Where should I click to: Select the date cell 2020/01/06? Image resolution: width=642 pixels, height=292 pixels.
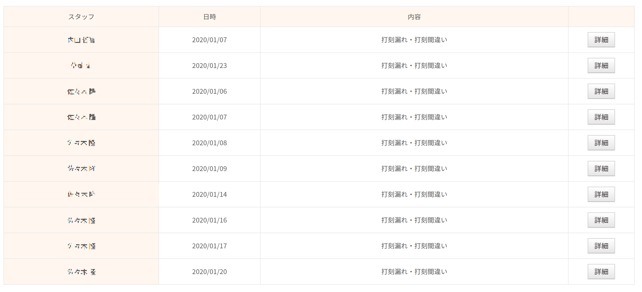pyautogui.click(x=210, y=91)
